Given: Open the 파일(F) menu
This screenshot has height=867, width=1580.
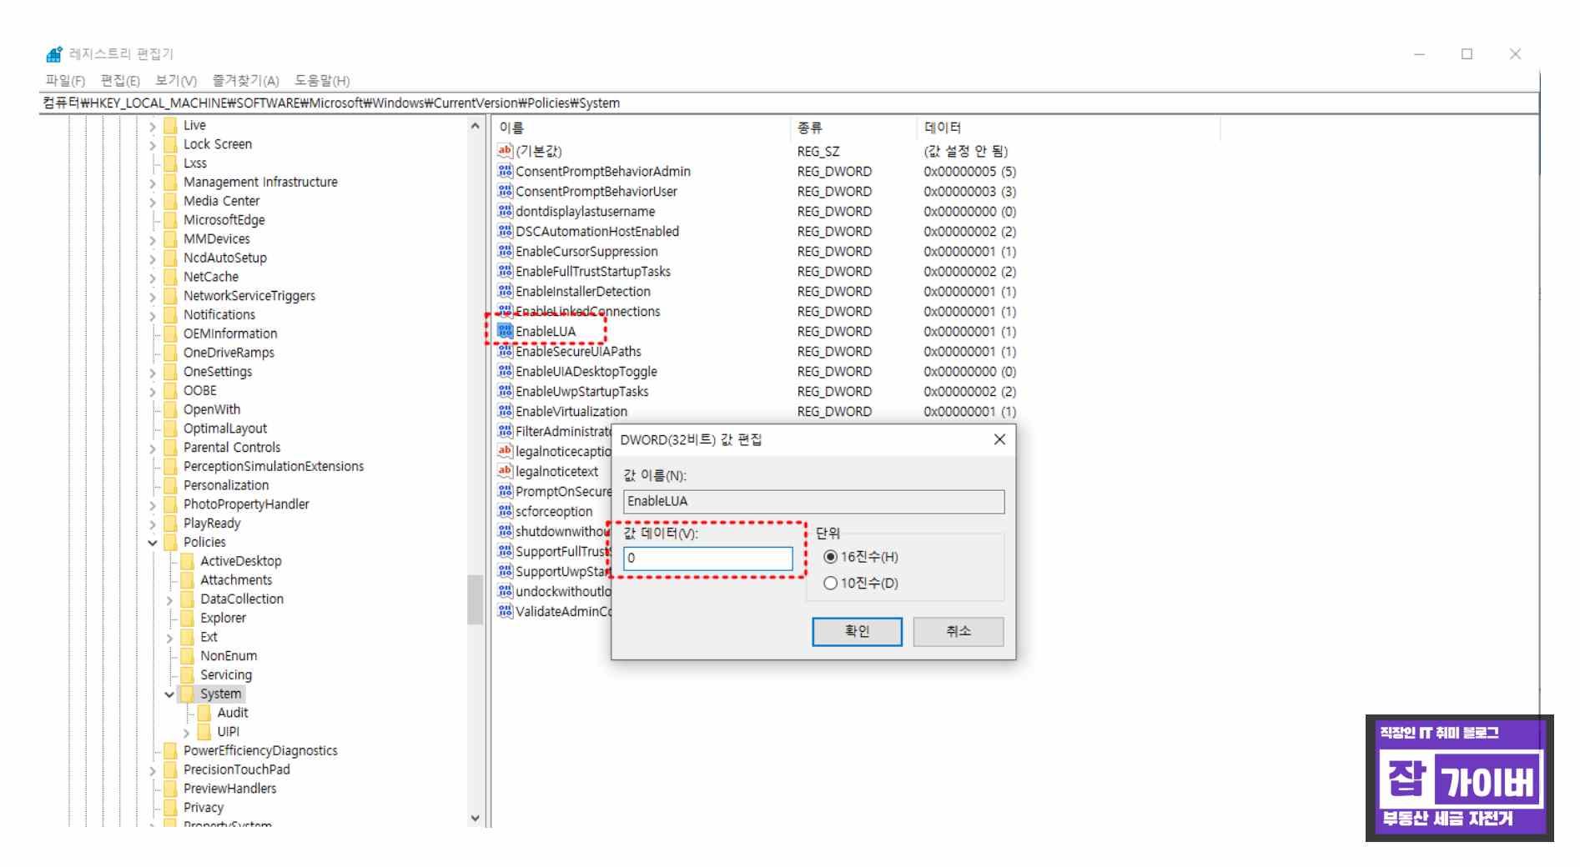Looking at the screenshot, I should click(x=65, y=80).
